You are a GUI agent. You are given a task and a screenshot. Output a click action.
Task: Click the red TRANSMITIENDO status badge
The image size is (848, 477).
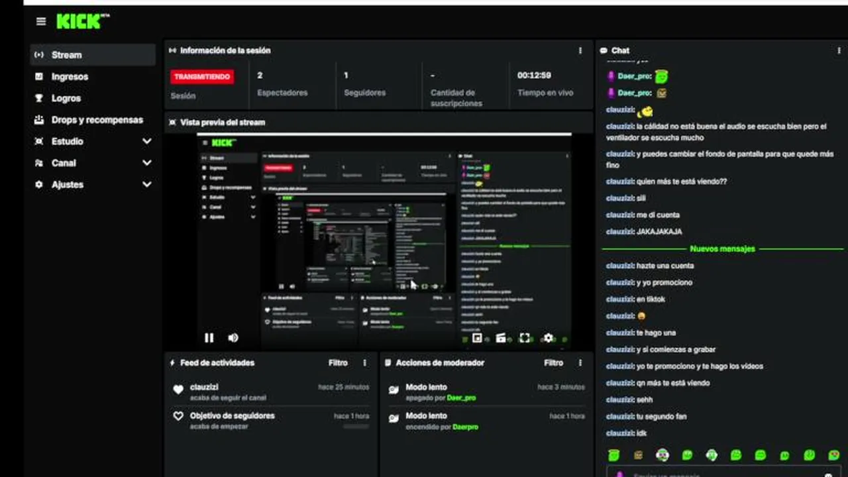click(x=203, y=77)
